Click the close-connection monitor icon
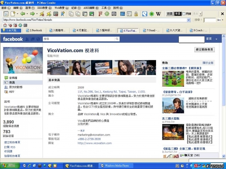The height and width of the screenshot is (169, 226). pyautogui.click(x=56, y=14)
